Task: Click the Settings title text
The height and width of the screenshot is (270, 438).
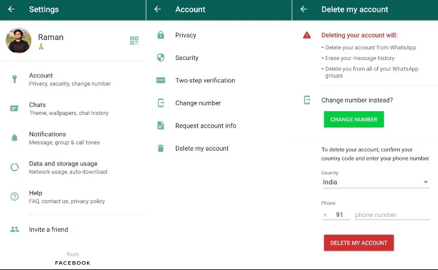Action: 44,9
